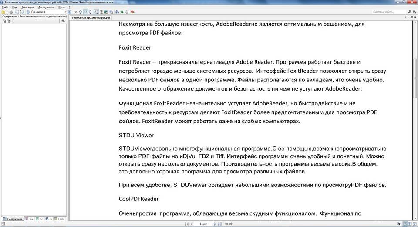Screen dimensions: 418x227
Task: Activate the hand pan tool
Action: click(97, 12)
